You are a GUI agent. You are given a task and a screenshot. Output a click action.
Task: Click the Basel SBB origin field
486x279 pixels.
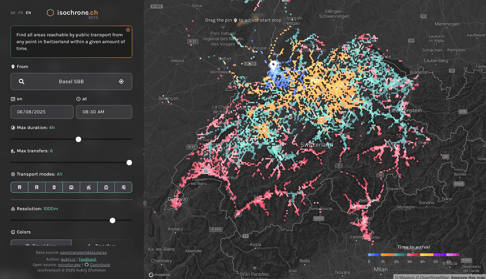point(71,82)
